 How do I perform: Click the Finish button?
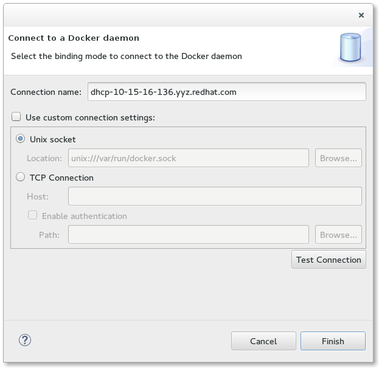333,341
